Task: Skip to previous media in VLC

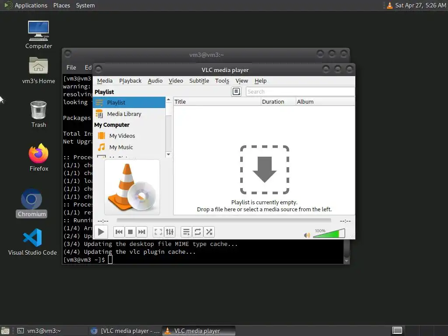Action: click(x=119, y=232)
